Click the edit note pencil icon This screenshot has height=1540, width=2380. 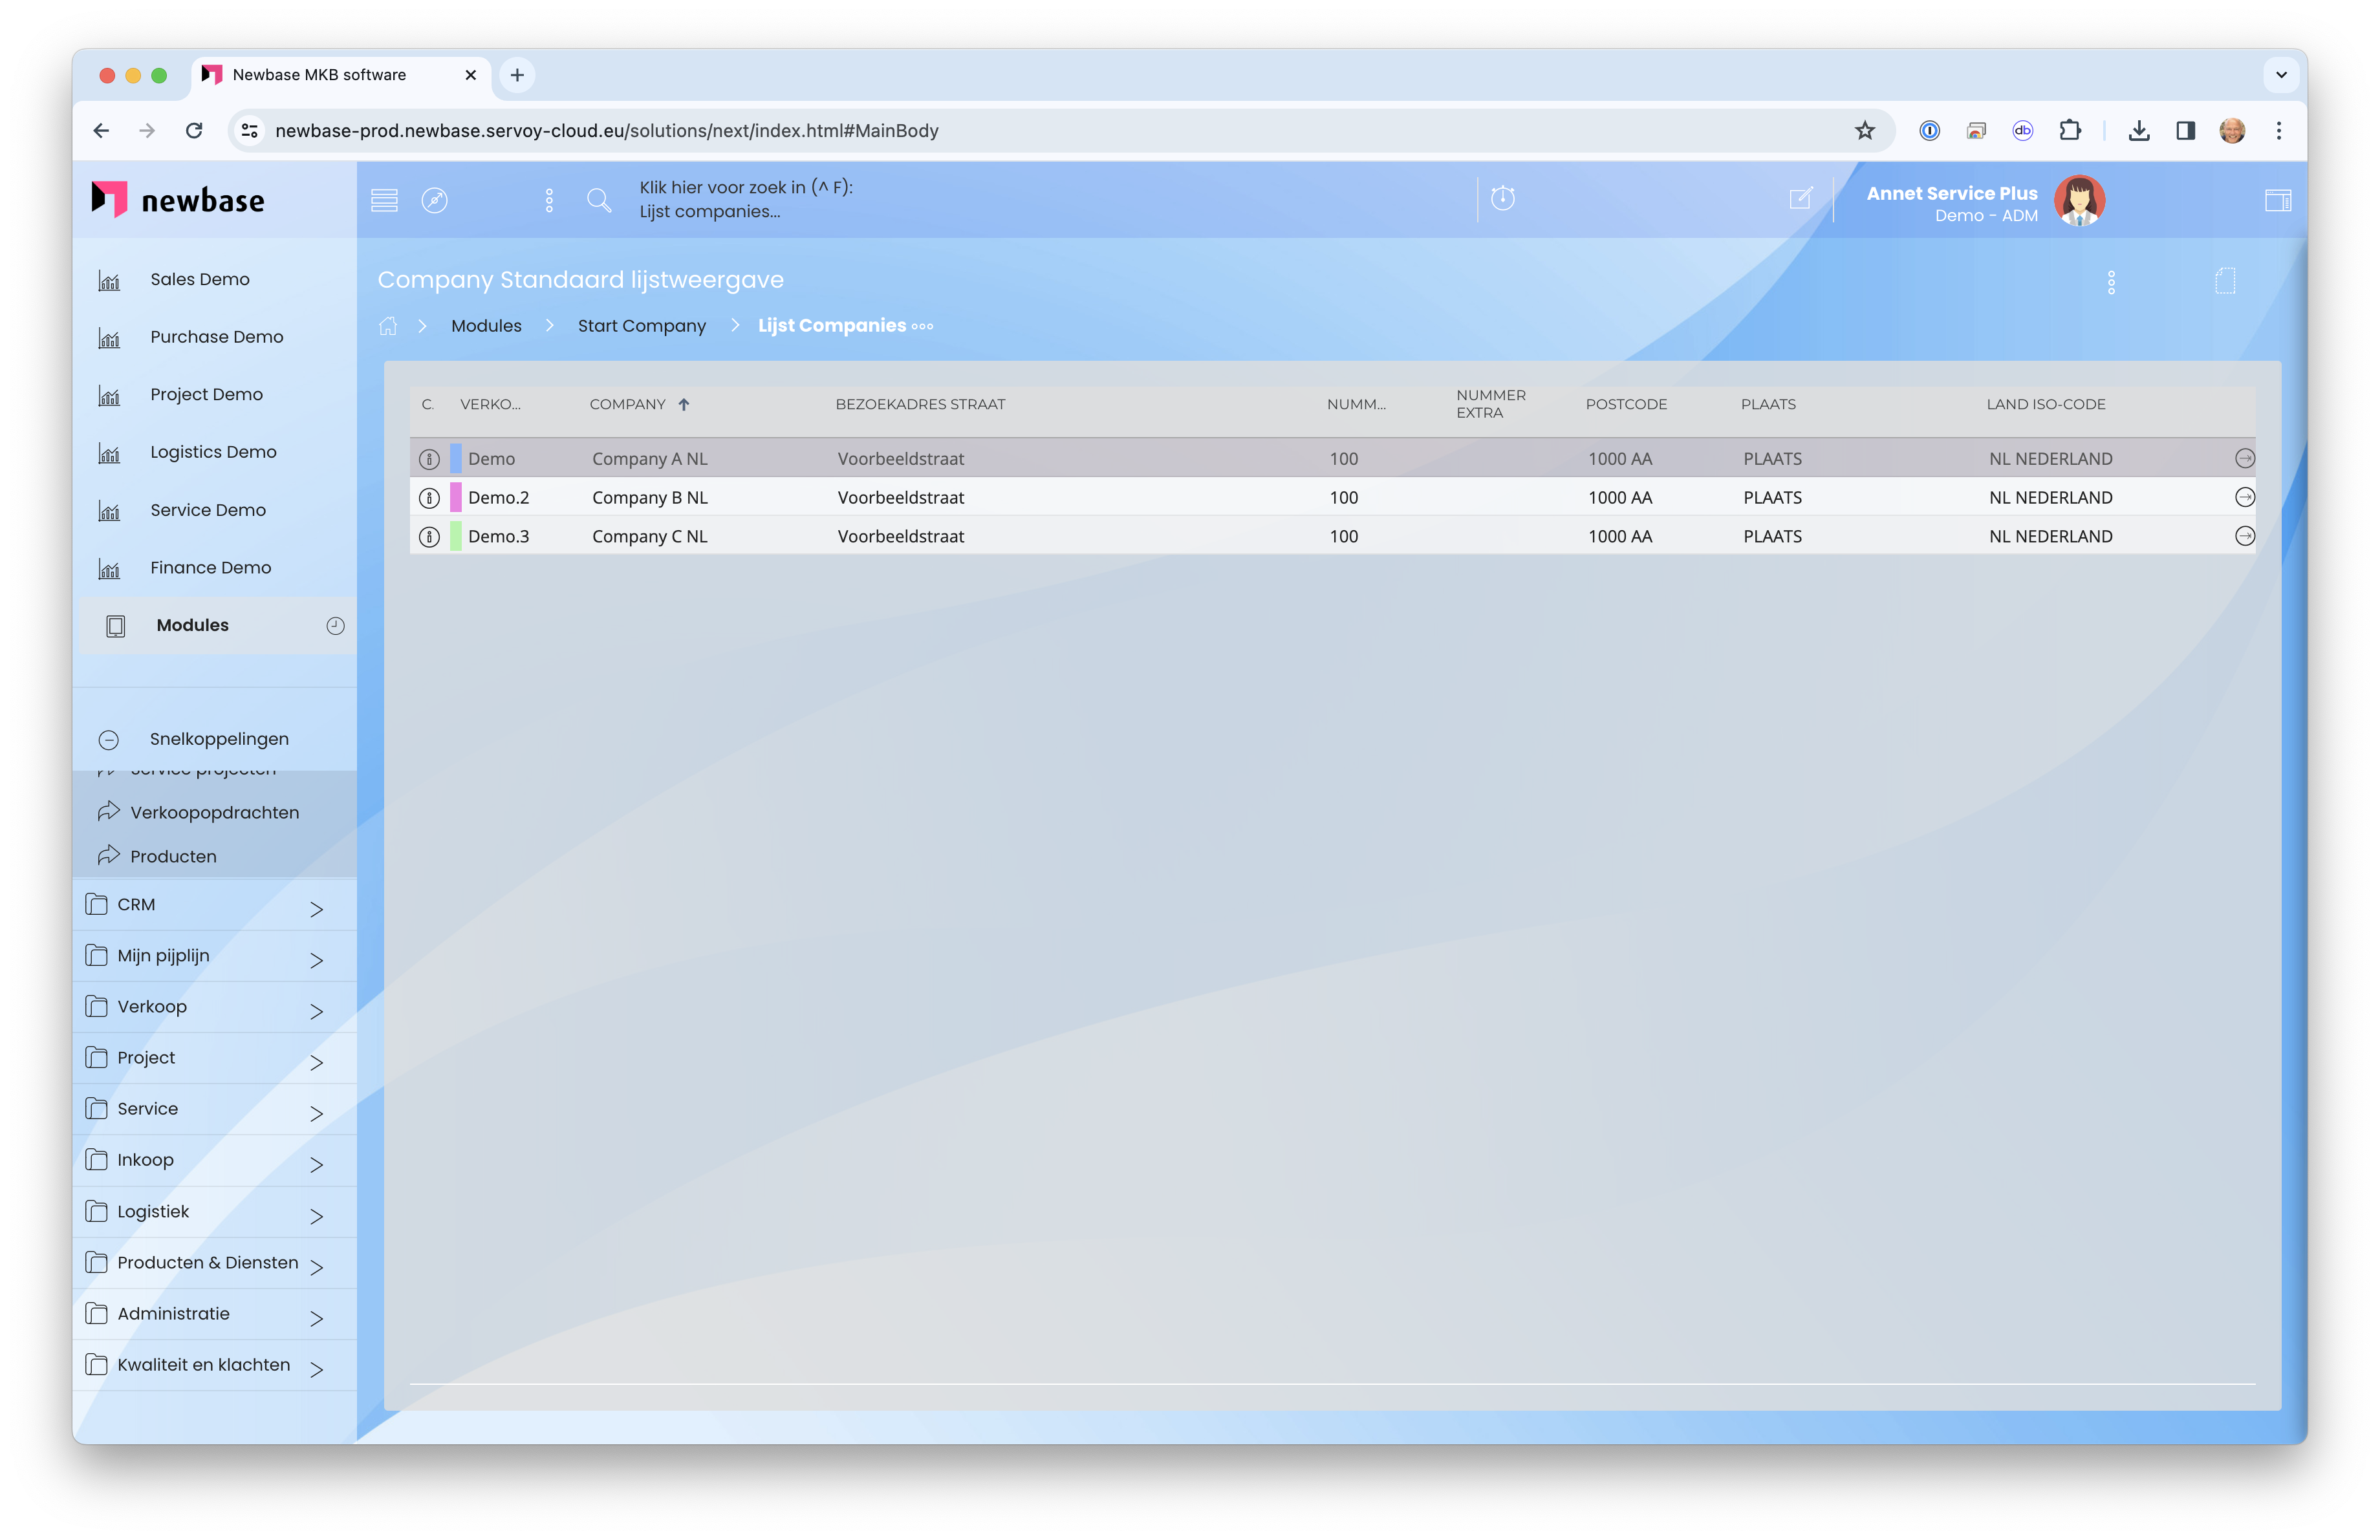[1800, 198]
